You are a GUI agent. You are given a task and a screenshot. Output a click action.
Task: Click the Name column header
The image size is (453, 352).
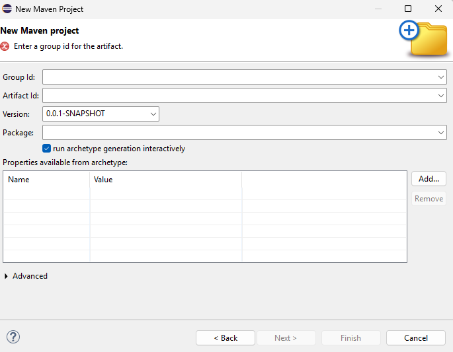click(46, 180)
